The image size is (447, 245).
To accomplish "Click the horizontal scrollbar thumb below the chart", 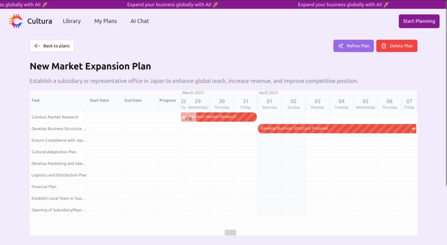I will pos(230,232).
